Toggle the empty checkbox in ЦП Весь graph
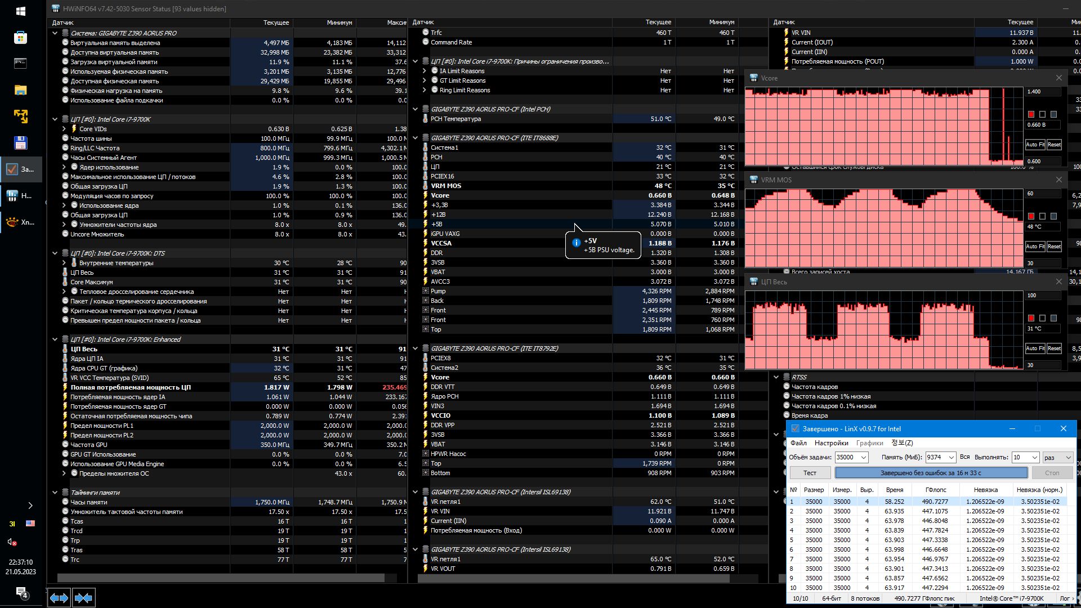Viewport: 1081px width, 608px height. [1042, 318]
